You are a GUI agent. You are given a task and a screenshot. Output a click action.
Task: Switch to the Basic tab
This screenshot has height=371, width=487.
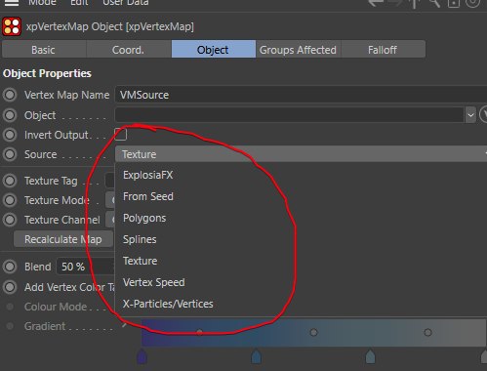44,50
